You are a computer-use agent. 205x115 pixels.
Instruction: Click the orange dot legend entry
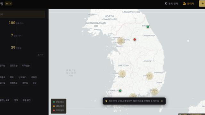tap(58, 106)
